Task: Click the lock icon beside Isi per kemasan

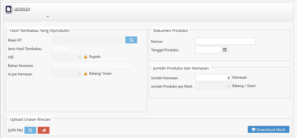Action: (x=86, y=74)
